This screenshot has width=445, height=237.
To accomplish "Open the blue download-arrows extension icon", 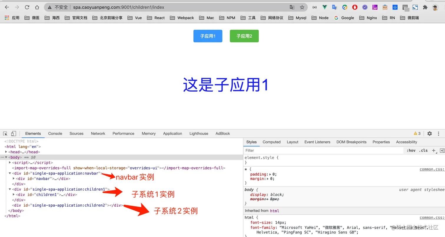I will (x=395, y=7).
